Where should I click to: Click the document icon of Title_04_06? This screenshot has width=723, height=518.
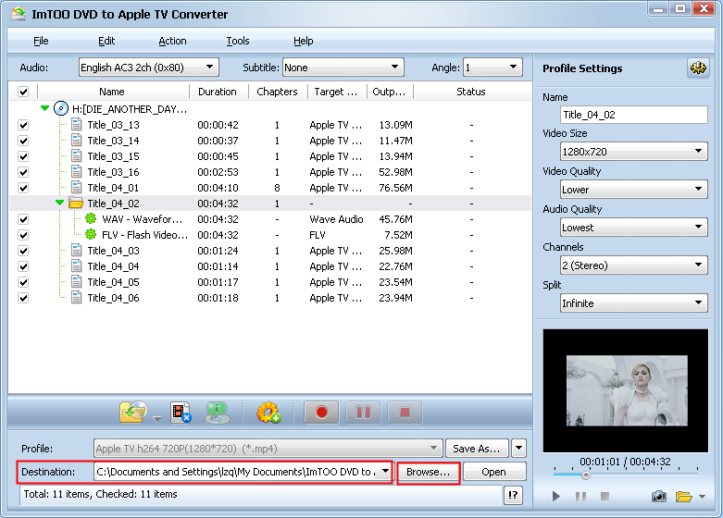point(77,297)
